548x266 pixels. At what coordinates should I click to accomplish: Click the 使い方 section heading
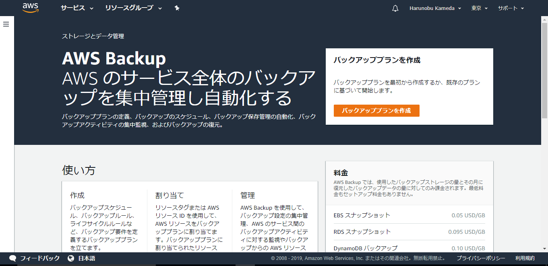[x=79, y=170]
